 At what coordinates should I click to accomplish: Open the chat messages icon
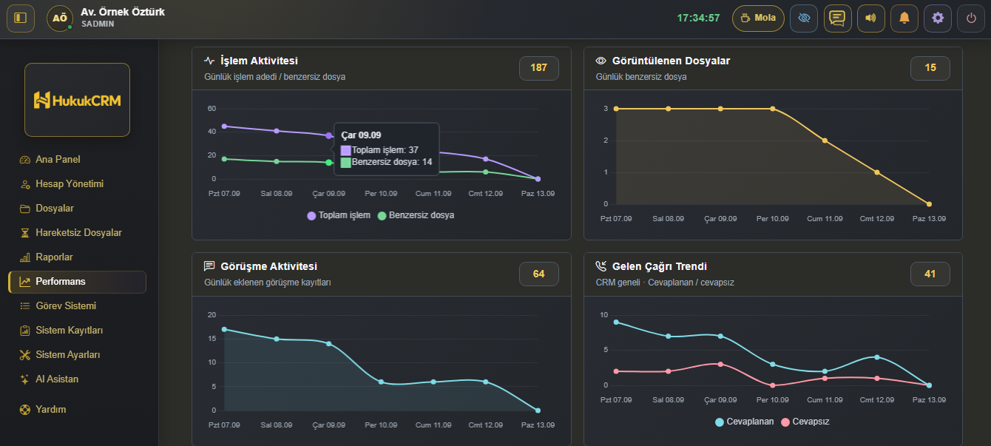[x=837, y=18]
